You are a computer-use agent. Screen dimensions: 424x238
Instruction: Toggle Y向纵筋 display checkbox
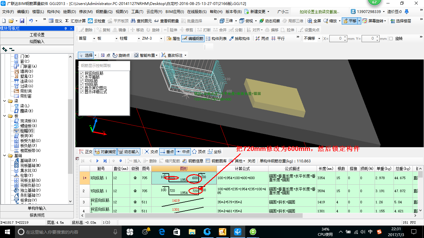coord(82,85)
